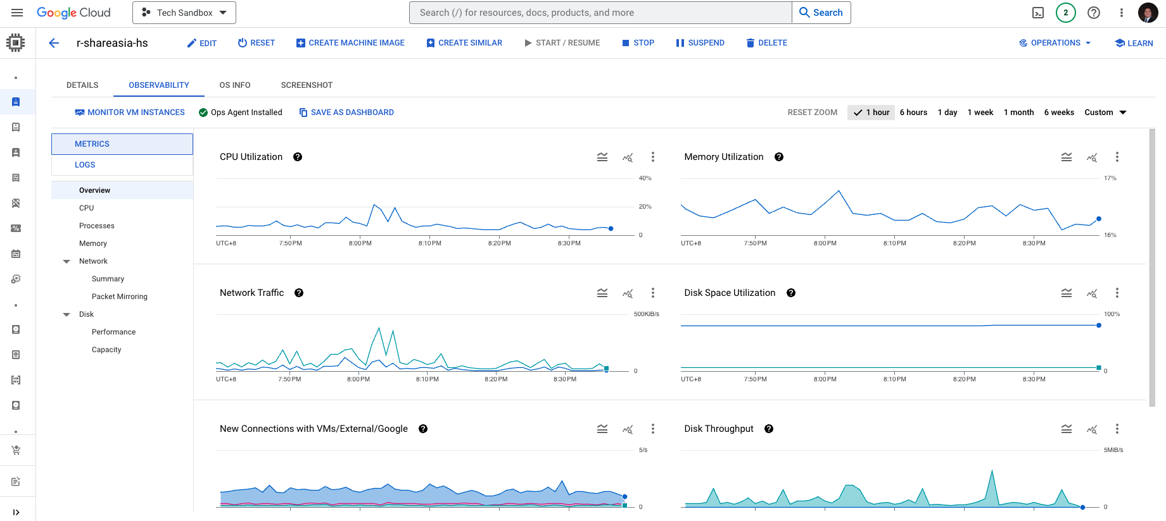The width and height of the screenshot is (1166, 521).
Task: Click the MONITOR VM INSTANCES link
Action: click(x=130, y=113)
